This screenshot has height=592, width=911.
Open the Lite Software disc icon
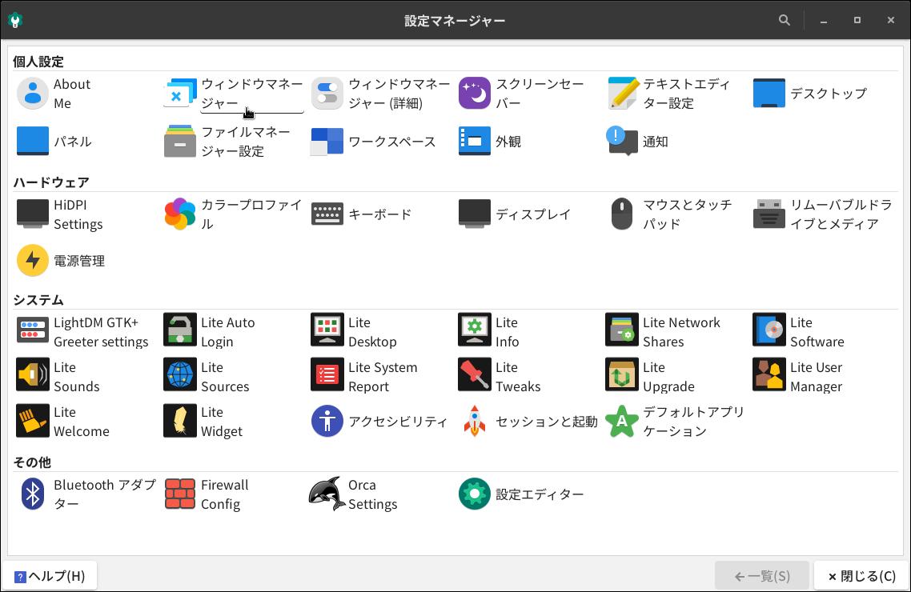[769, 330]
